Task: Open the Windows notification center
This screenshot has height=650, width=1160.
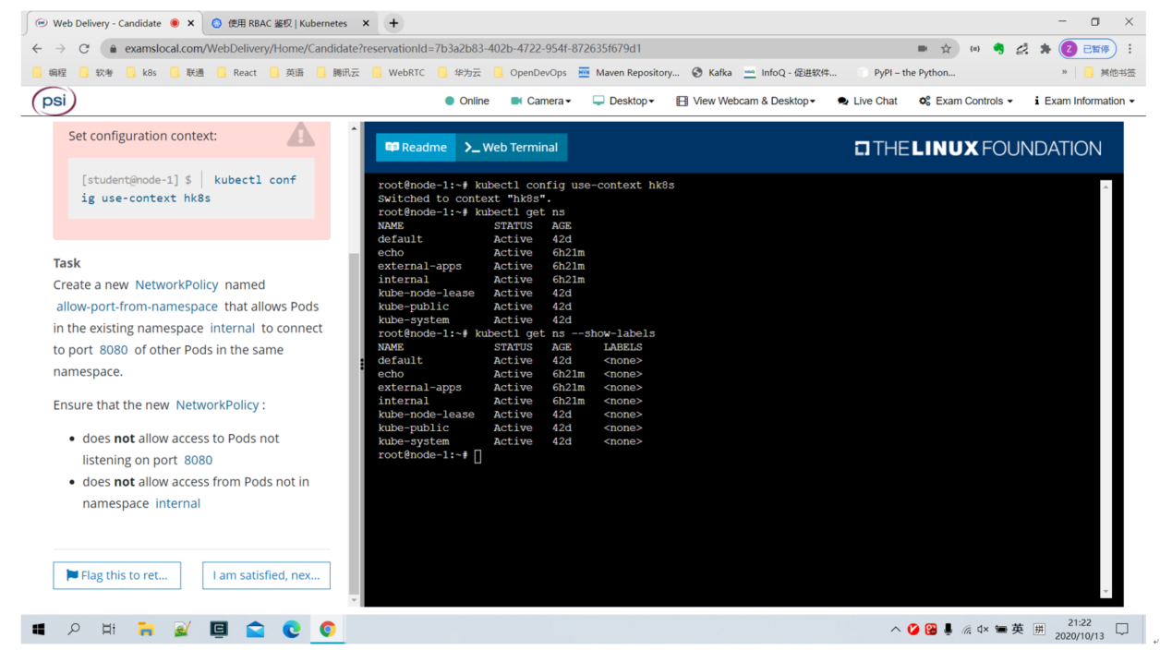Action: [1122, 630]
